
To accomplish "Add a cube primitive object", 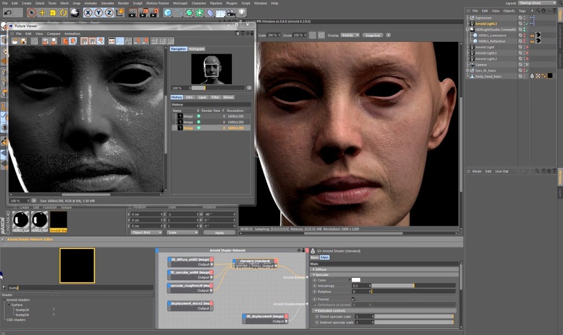I will point(168,13).
